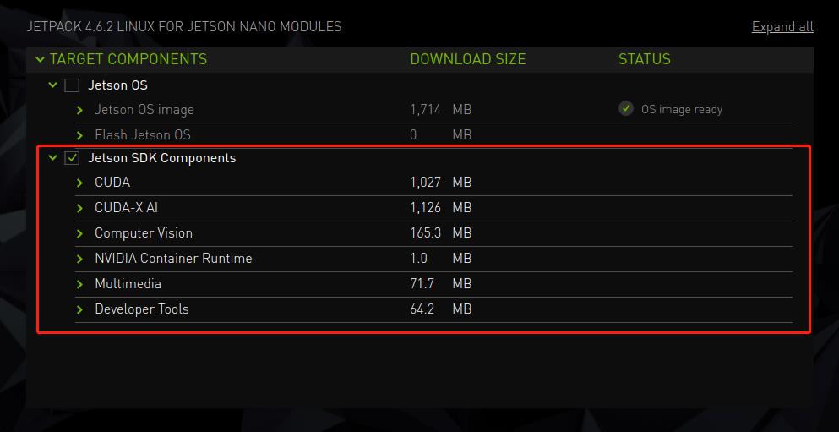Screen dimensions: 839x432
Task: Click the OS image ready checkmark icon
Action: pos(626,109)
